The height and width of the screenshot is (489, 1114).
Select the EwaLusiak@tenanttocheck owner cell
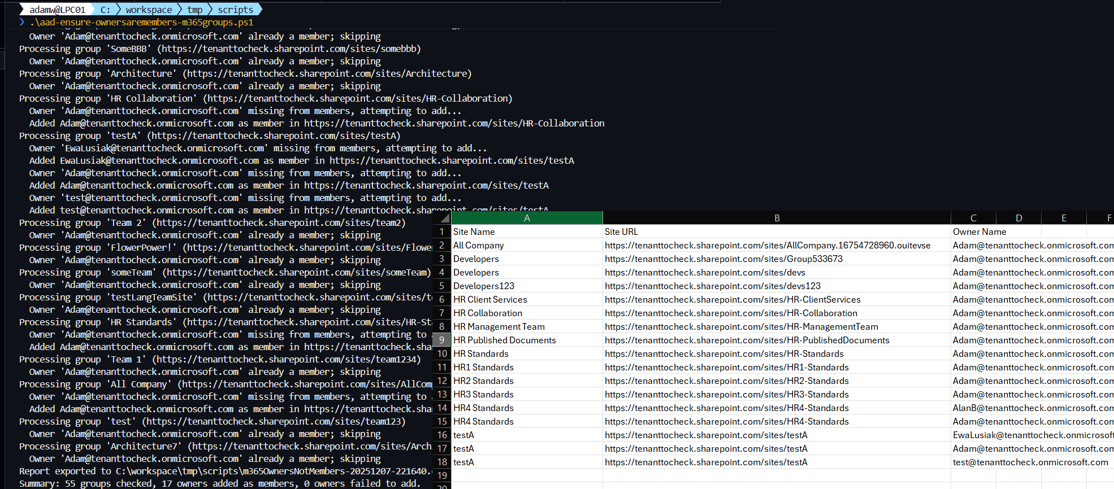pos(1033,435)
